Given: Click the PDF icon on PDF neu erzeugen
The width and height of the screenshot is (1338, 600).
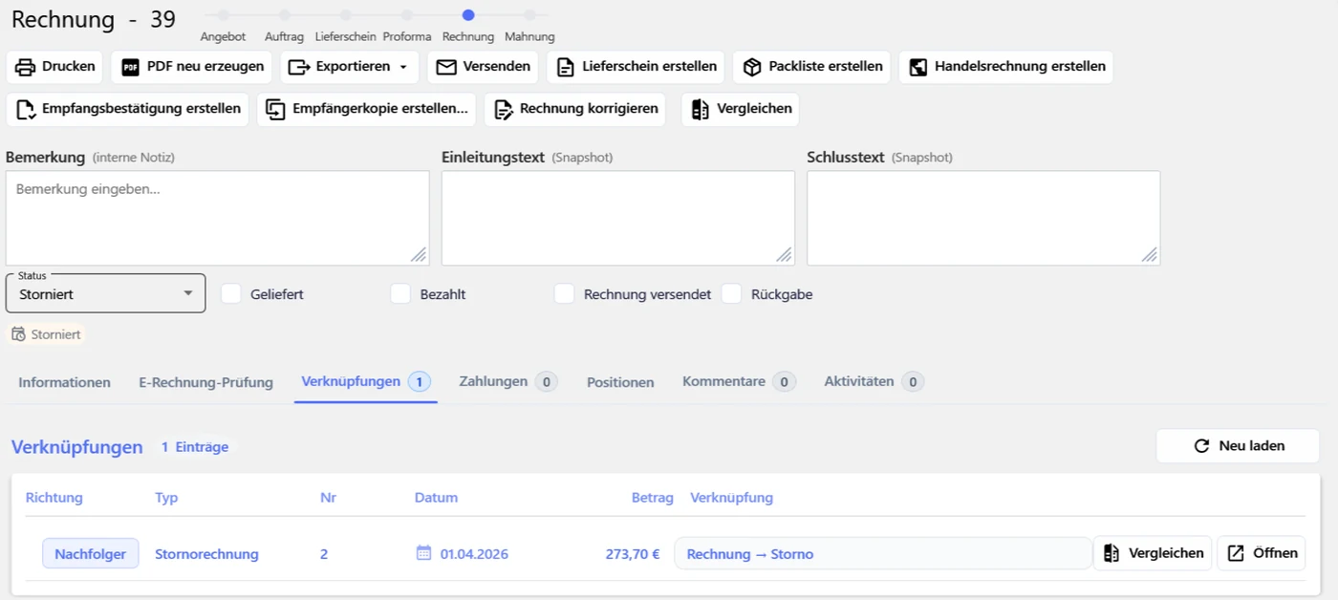Looking at the screenshot, I should [130, 67].
